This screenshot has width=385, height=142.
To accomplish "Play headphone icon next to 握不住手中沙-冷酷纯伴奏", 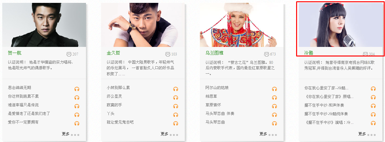I will tap(373, 115).
